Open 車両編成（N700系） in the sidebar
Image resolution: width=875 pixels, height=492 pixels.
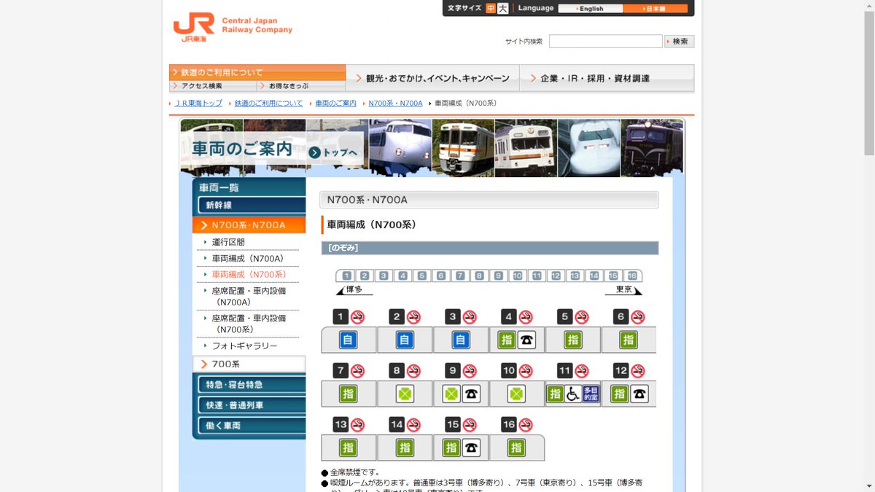point(249,274)
